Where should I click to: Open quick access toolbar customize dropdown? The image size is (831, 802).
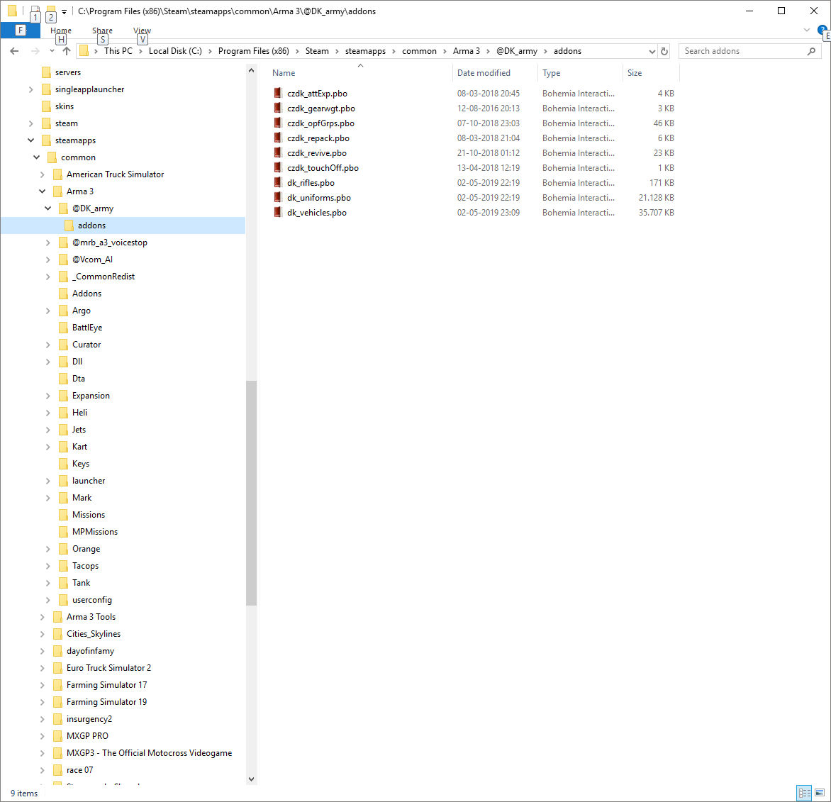pos(64,11)
